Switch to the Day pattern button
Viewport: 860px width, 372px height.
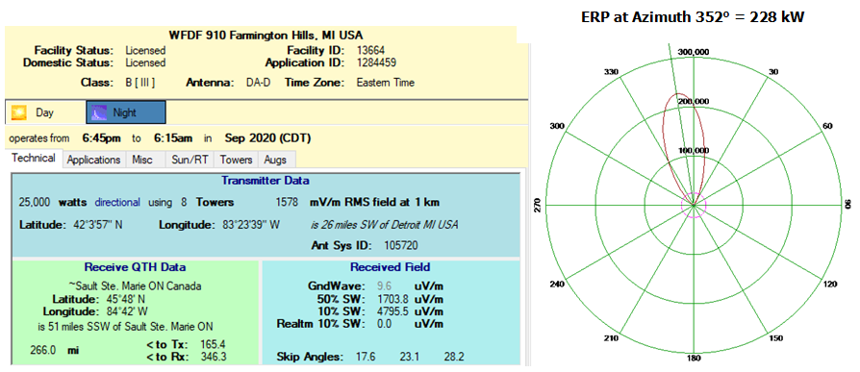click(45, 112)
